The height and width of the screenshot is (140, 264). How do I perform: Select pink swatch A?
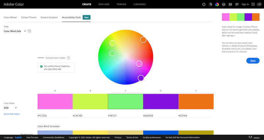point(55,102)
